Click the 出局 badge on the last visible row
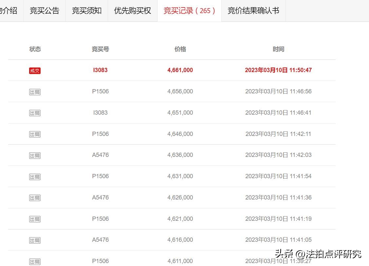Image resolution: width=369 pixels, height=266 pixels. (x=35, y=261)
